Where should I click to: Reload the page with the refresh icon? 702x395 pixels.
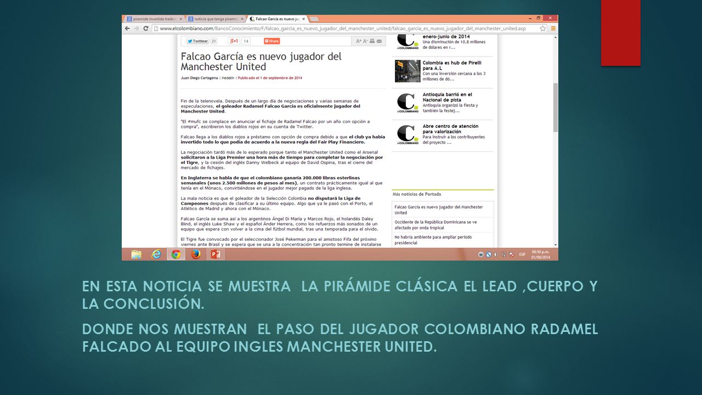(146, 28)
